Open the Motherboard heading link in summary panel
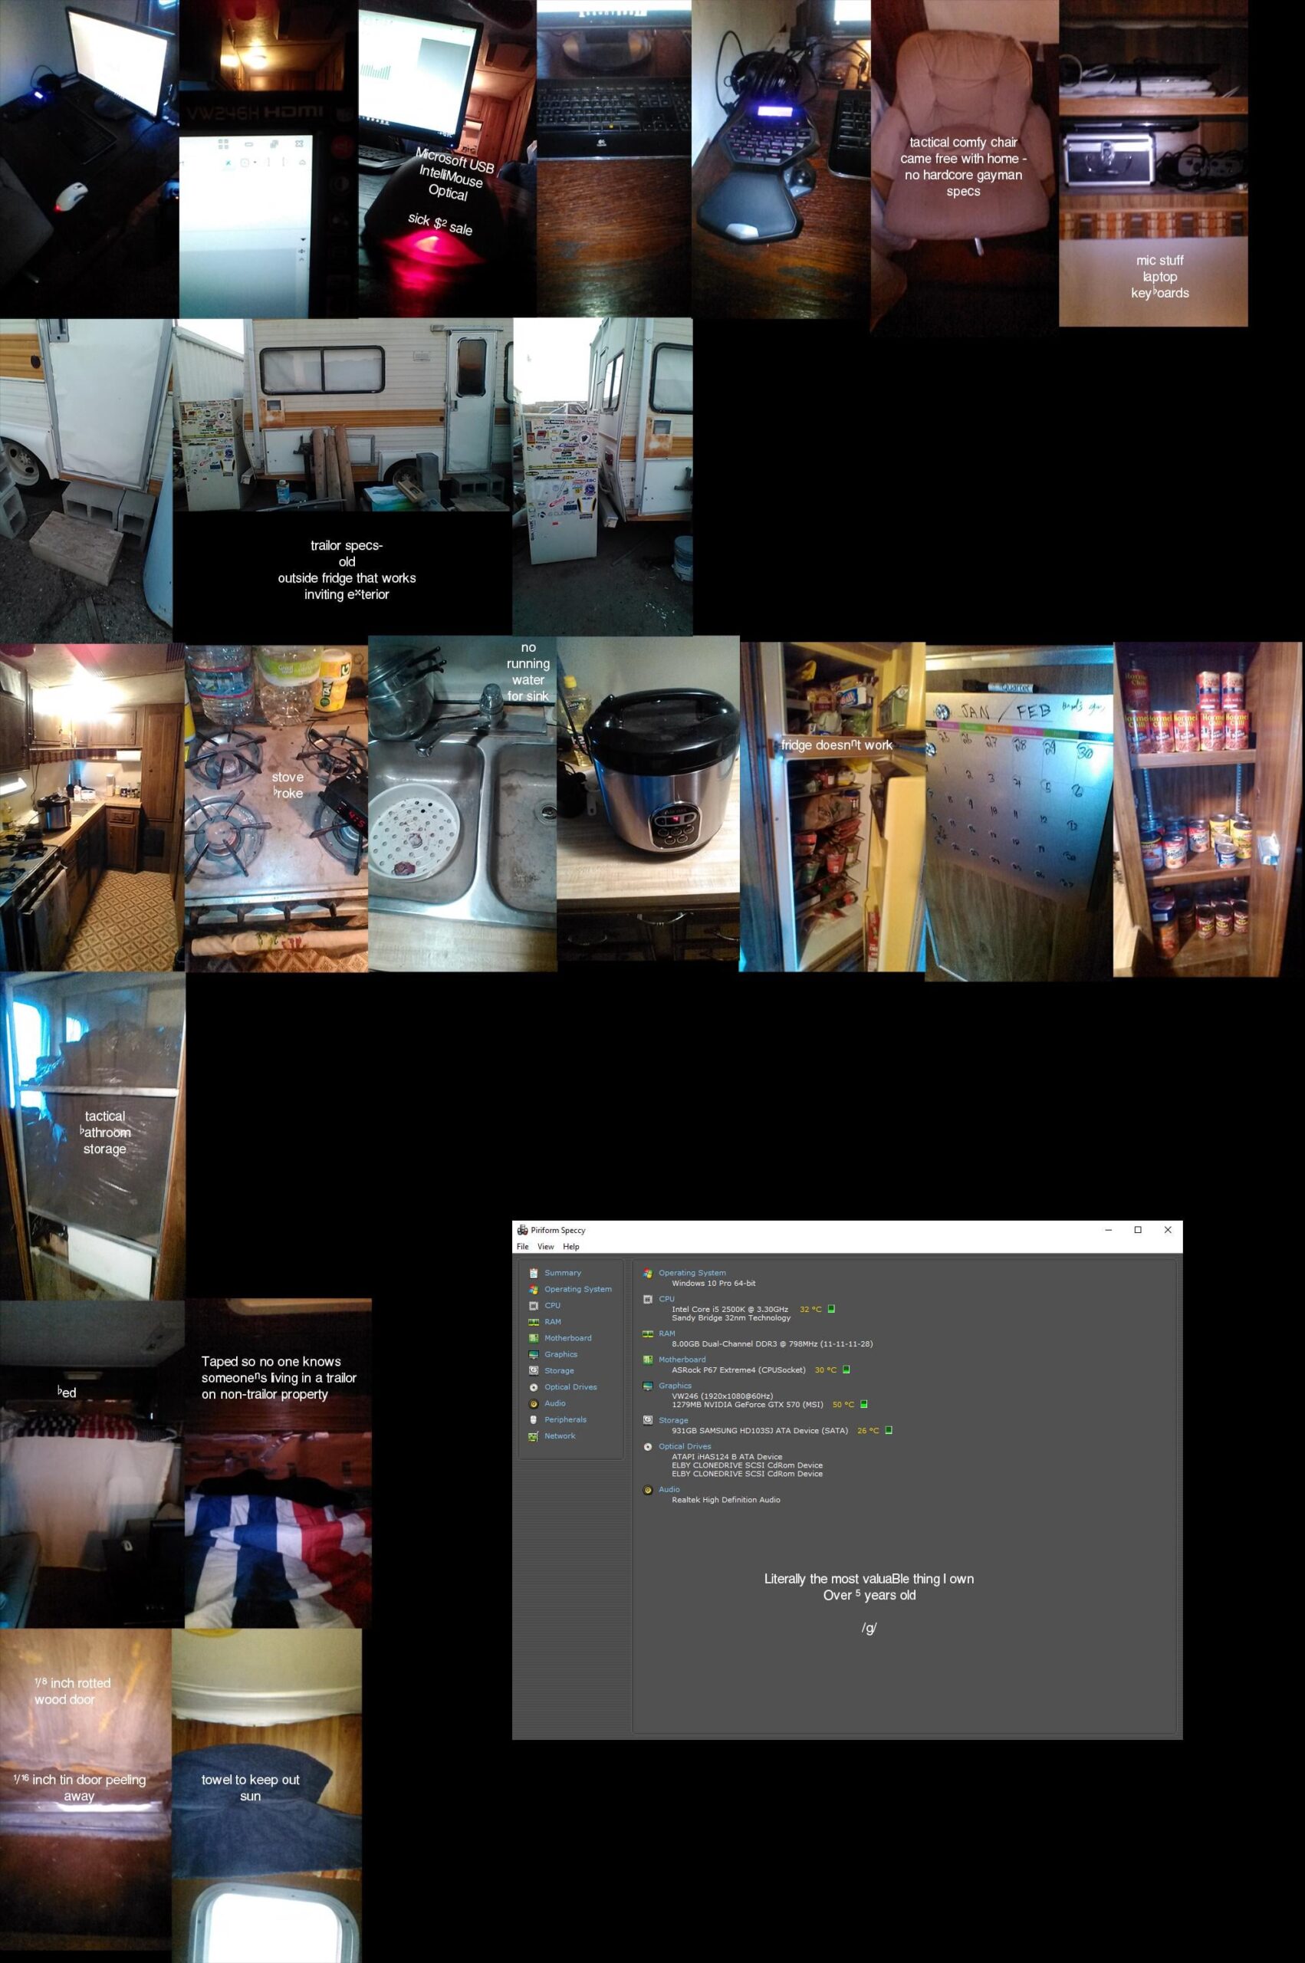This screenshot has width=1305, height=1963. click(682, 1360)
